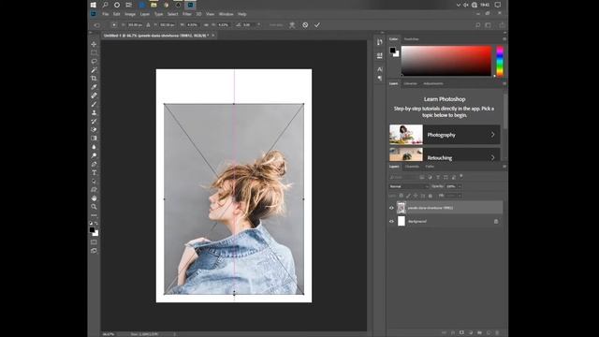The width and height of the screenshot is (599, 337).
Task: Open the Search icon at top right
Action: coord(477,25)
